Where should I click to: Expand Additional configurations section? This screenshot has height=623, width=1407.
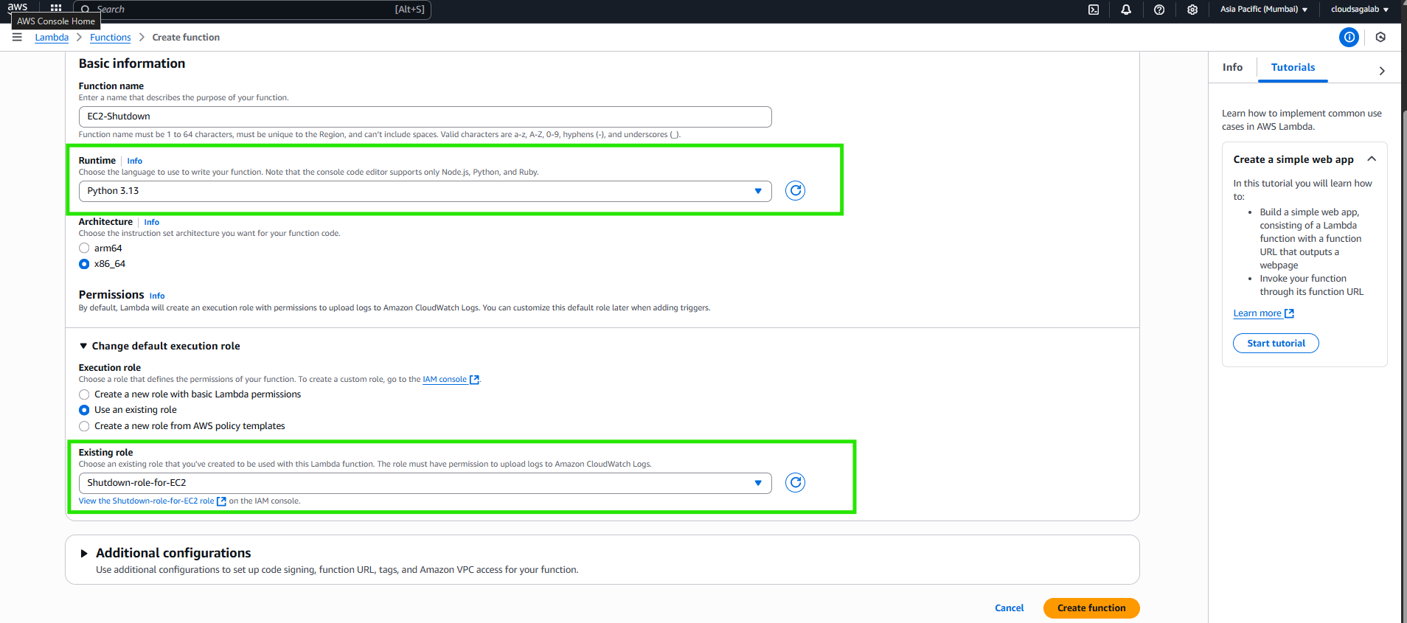[84, 553]
